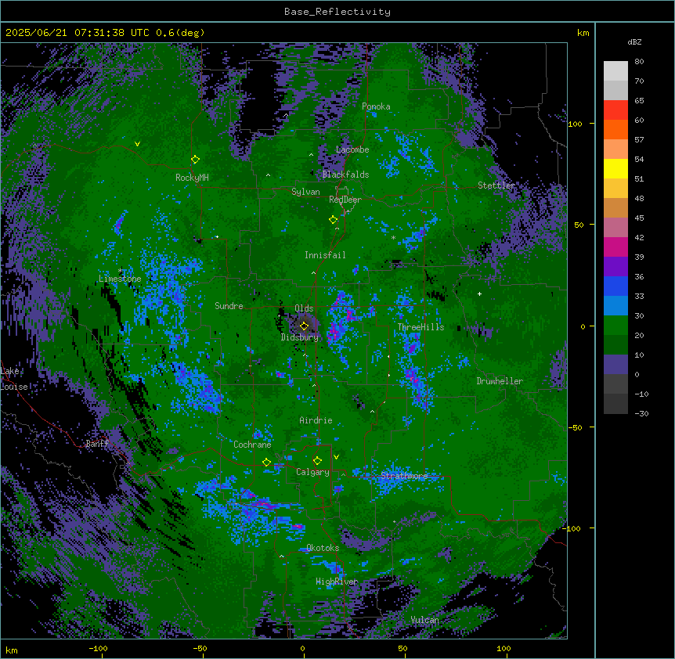This screenshot has width=675, height=659.
Task: Click the ThreeHills label
Action: (x=421, y=327)
